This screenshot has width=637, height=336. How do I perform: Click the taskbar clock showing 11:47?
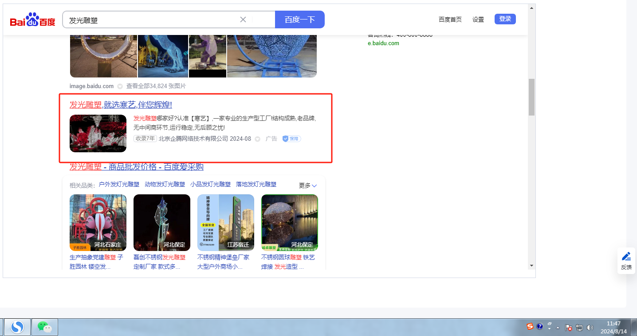pos(613,327)
